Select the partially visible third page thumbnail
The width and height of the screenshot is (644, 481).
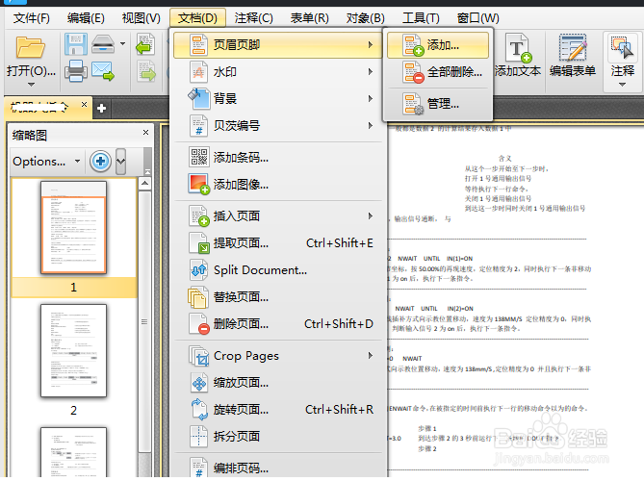[x=73, y=452]
